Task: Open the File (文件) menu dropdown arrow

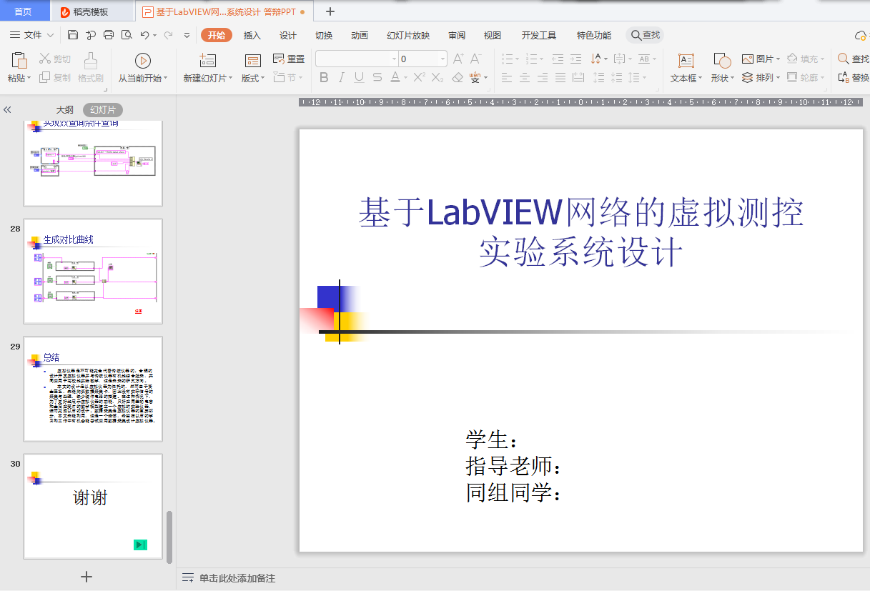Action: [x=50, y=35]
